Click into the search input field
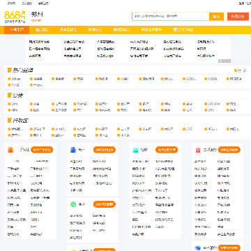 [x=171, y=17]
